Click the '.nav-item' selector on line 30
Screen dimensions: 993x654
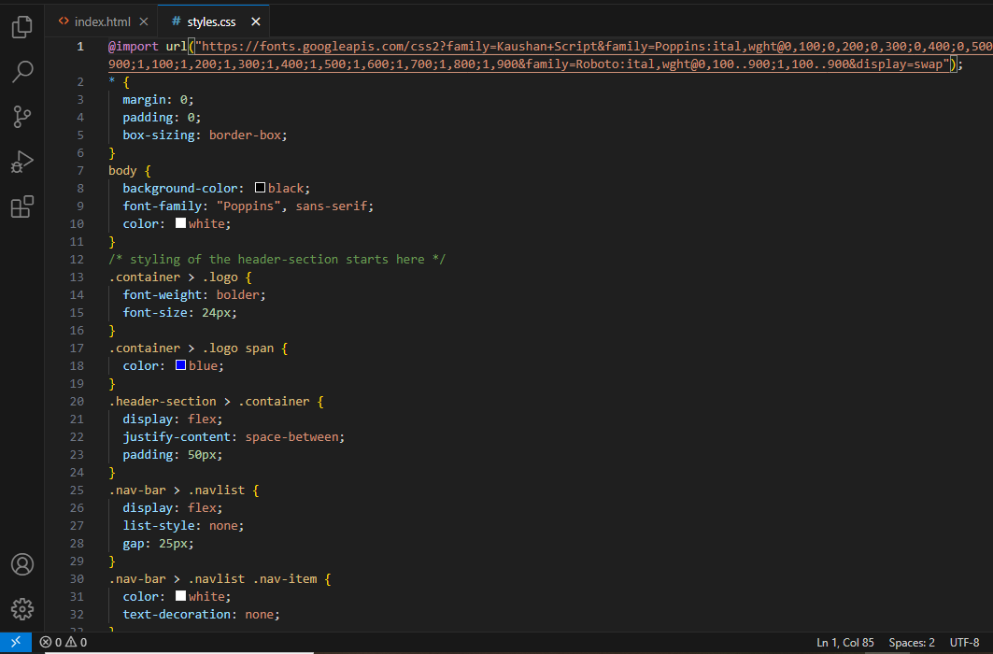point(284,578)
